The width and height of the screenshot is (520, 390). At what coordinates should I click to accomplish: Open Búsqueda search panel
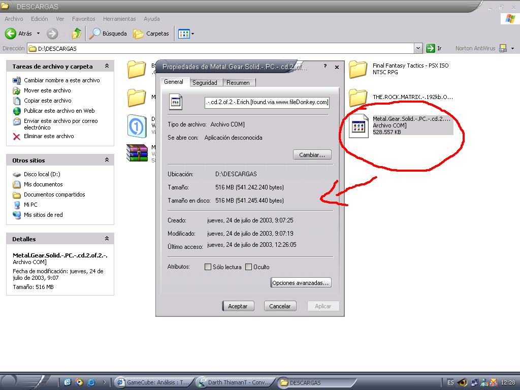pyautogui.click(x=108, y=34)
